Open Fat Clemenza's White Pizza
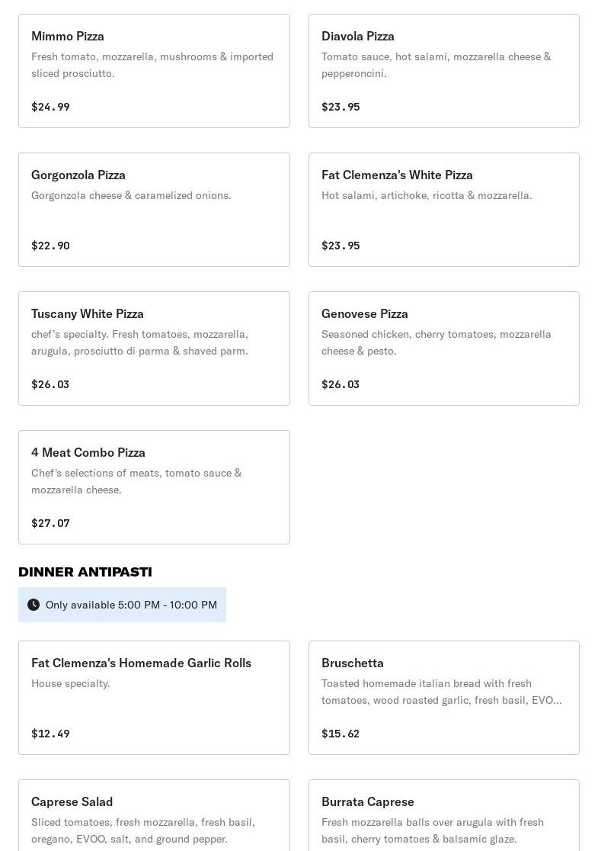This screenshot has width=598, height=851. click(x=443, y=210)
